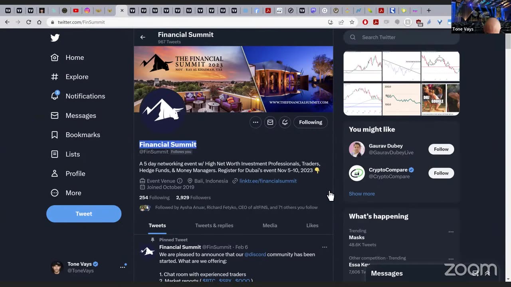The height and width of the screenshot is (287, 511).
Task: Switch to the Mastodon browser tab
Action: 313,11
